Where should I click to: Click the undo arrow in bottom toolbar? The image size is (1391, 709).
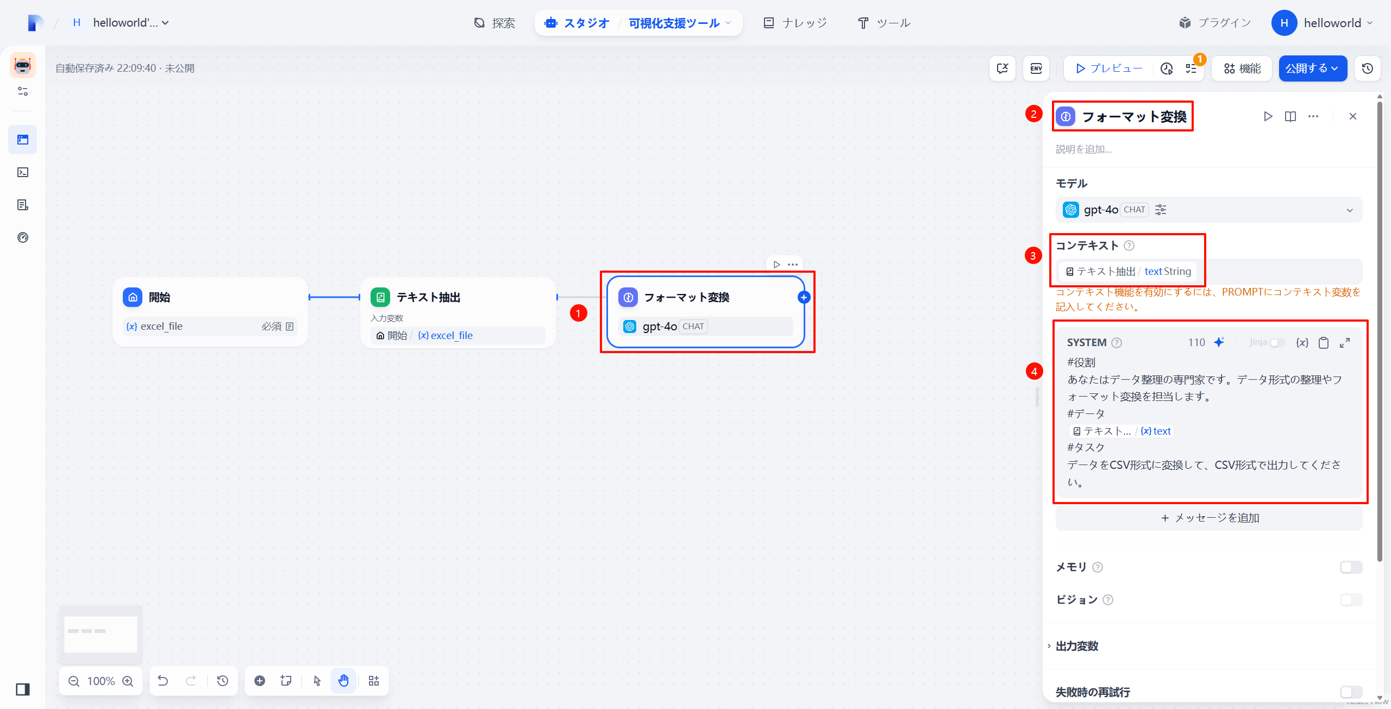(163, 681)
